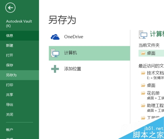Image resolution: width=164 pixels, height=139 pixels.
Task: Select 桌面 under 当前文件夹
Action: tap(151, 53)
